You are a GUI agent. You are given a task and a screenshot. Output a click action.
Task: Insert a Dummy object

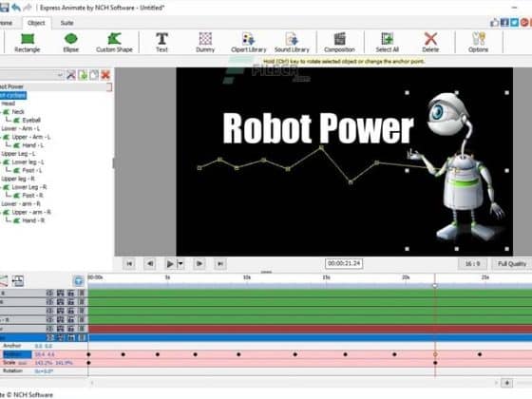click(x=205, y=43)
